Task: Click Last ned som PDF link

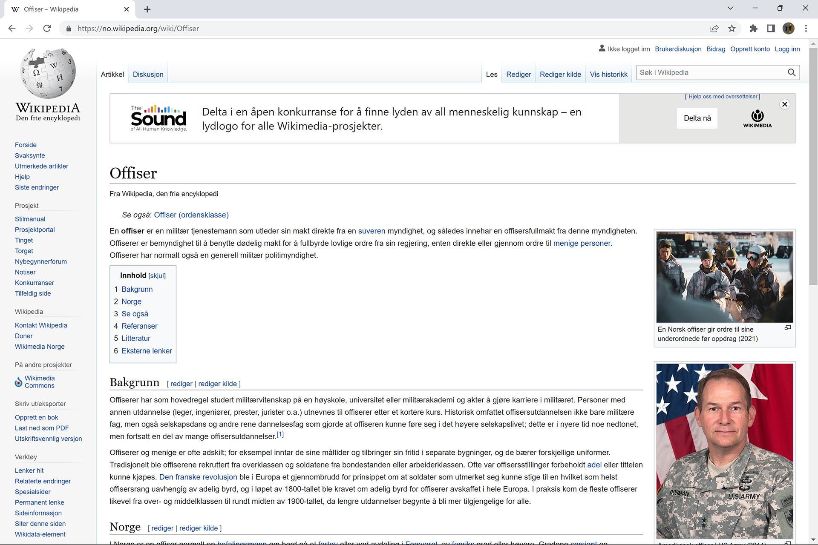Action: tap(42, 428)
